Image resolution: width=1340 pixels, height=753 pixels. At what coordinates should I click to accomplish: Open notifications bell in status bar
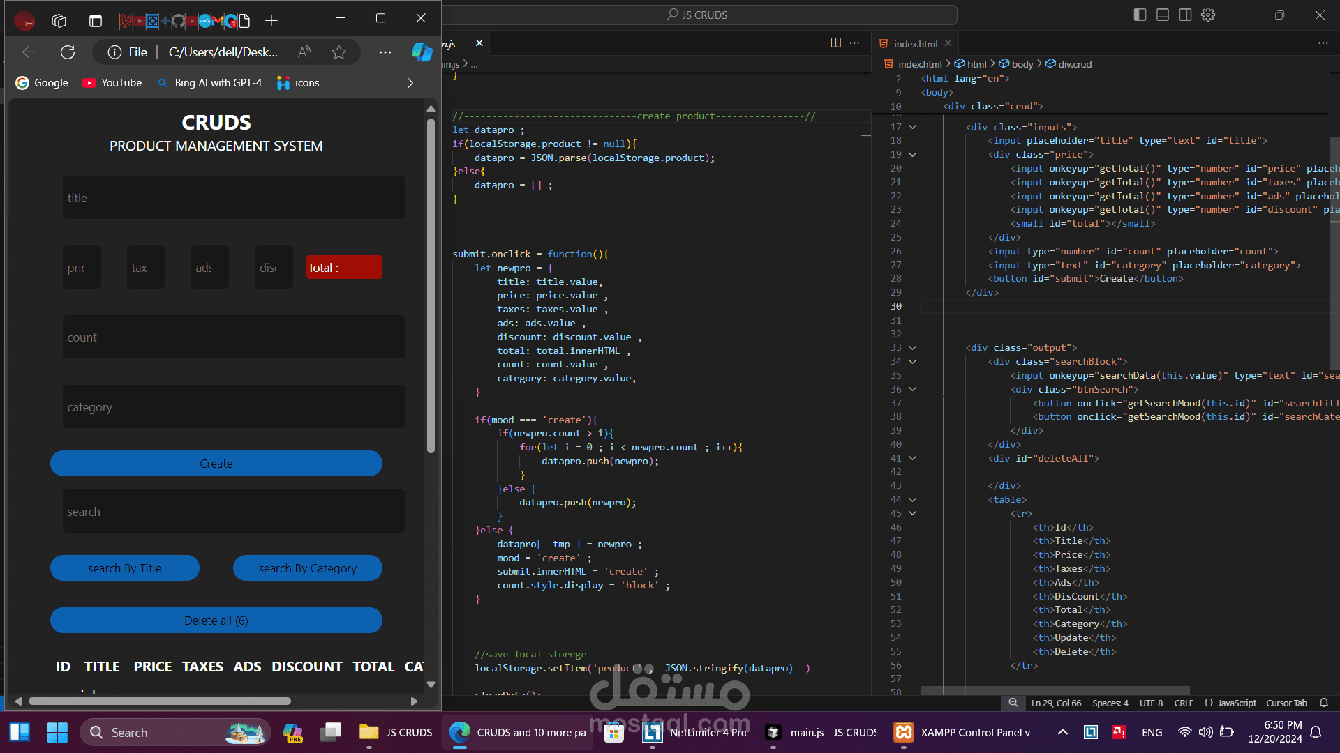point(1324,703)
